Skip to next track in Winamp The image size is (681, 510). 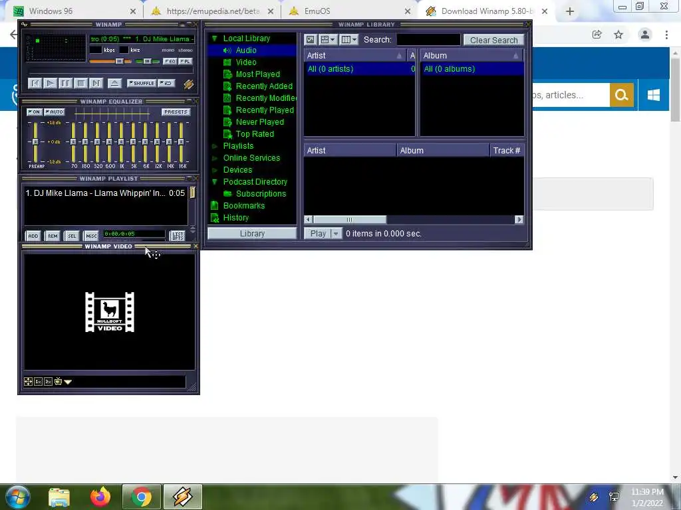pyautogui.click(x=96, y=83)
